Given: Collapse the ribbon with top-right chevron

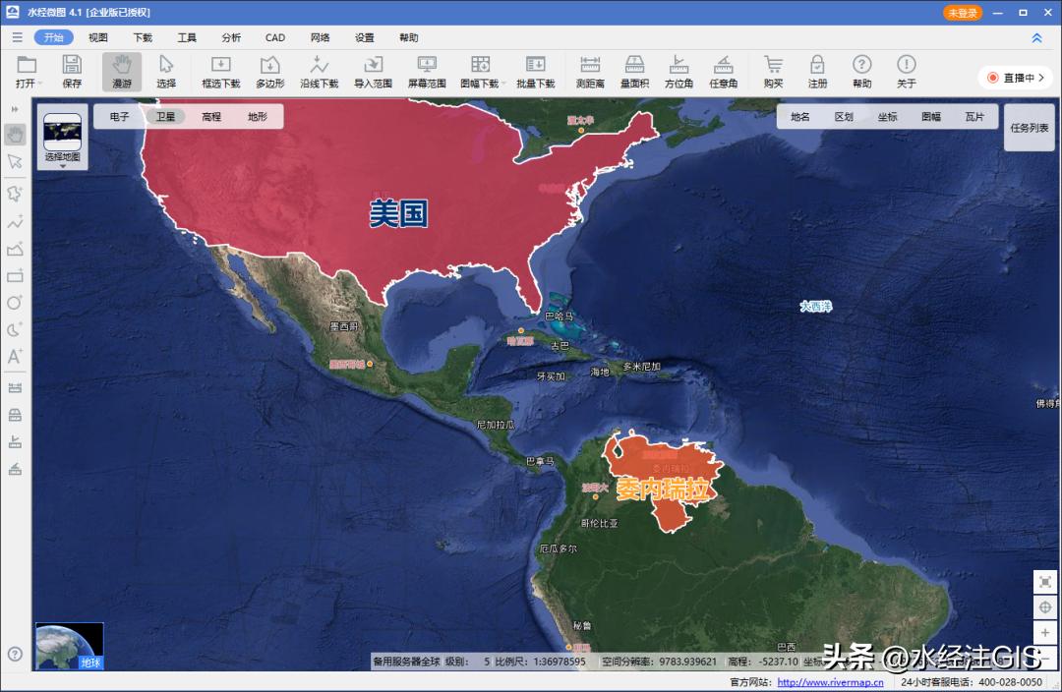Looking at the screenshot, I should click(x=1037, y=38).
